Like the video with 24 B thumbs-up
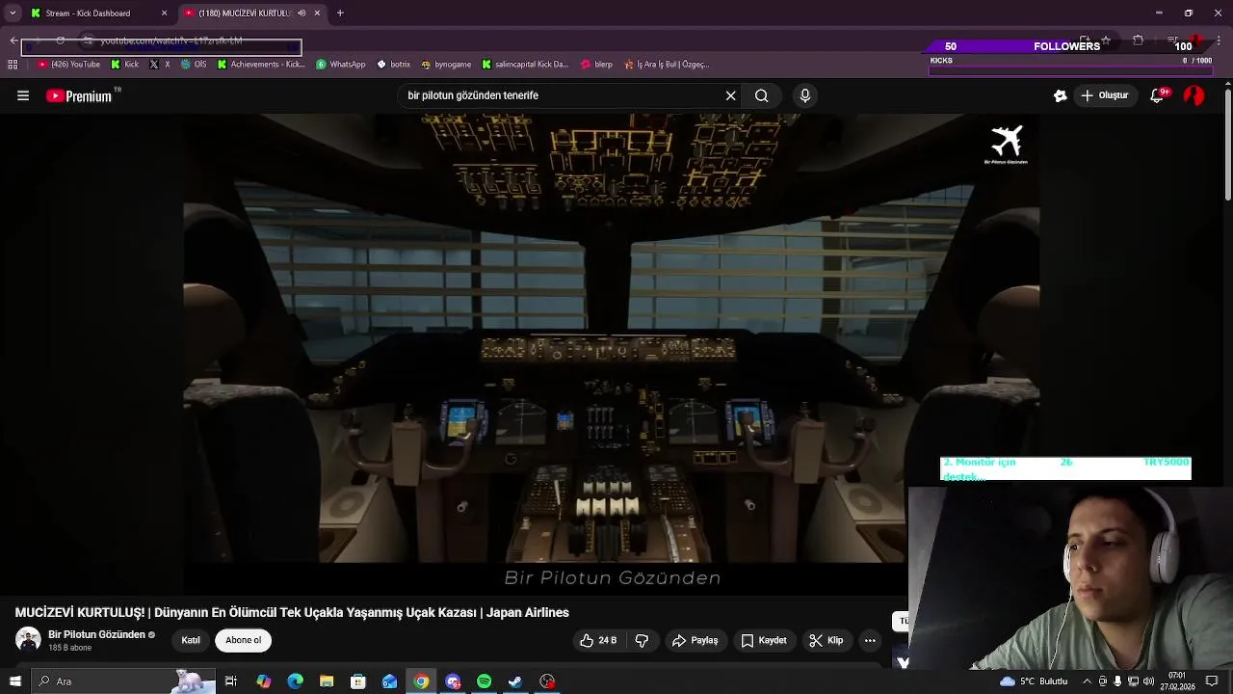The image size is (1233, 694). (x=597, y=640)
